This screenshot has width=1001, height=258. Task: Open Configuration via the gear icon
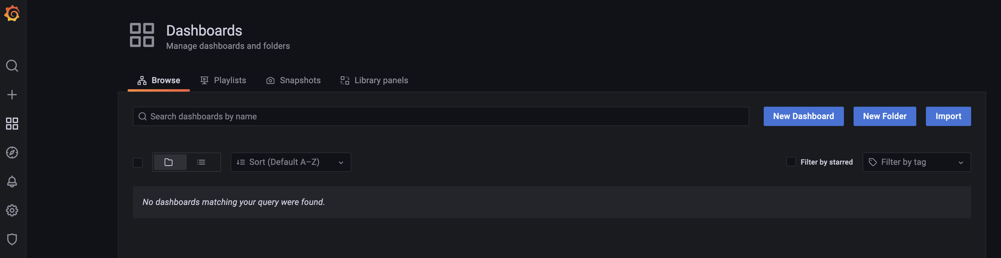(x=12, y=210)
